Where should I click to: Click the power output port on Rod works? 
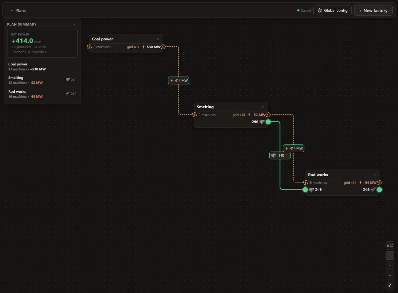pos(379,183)
